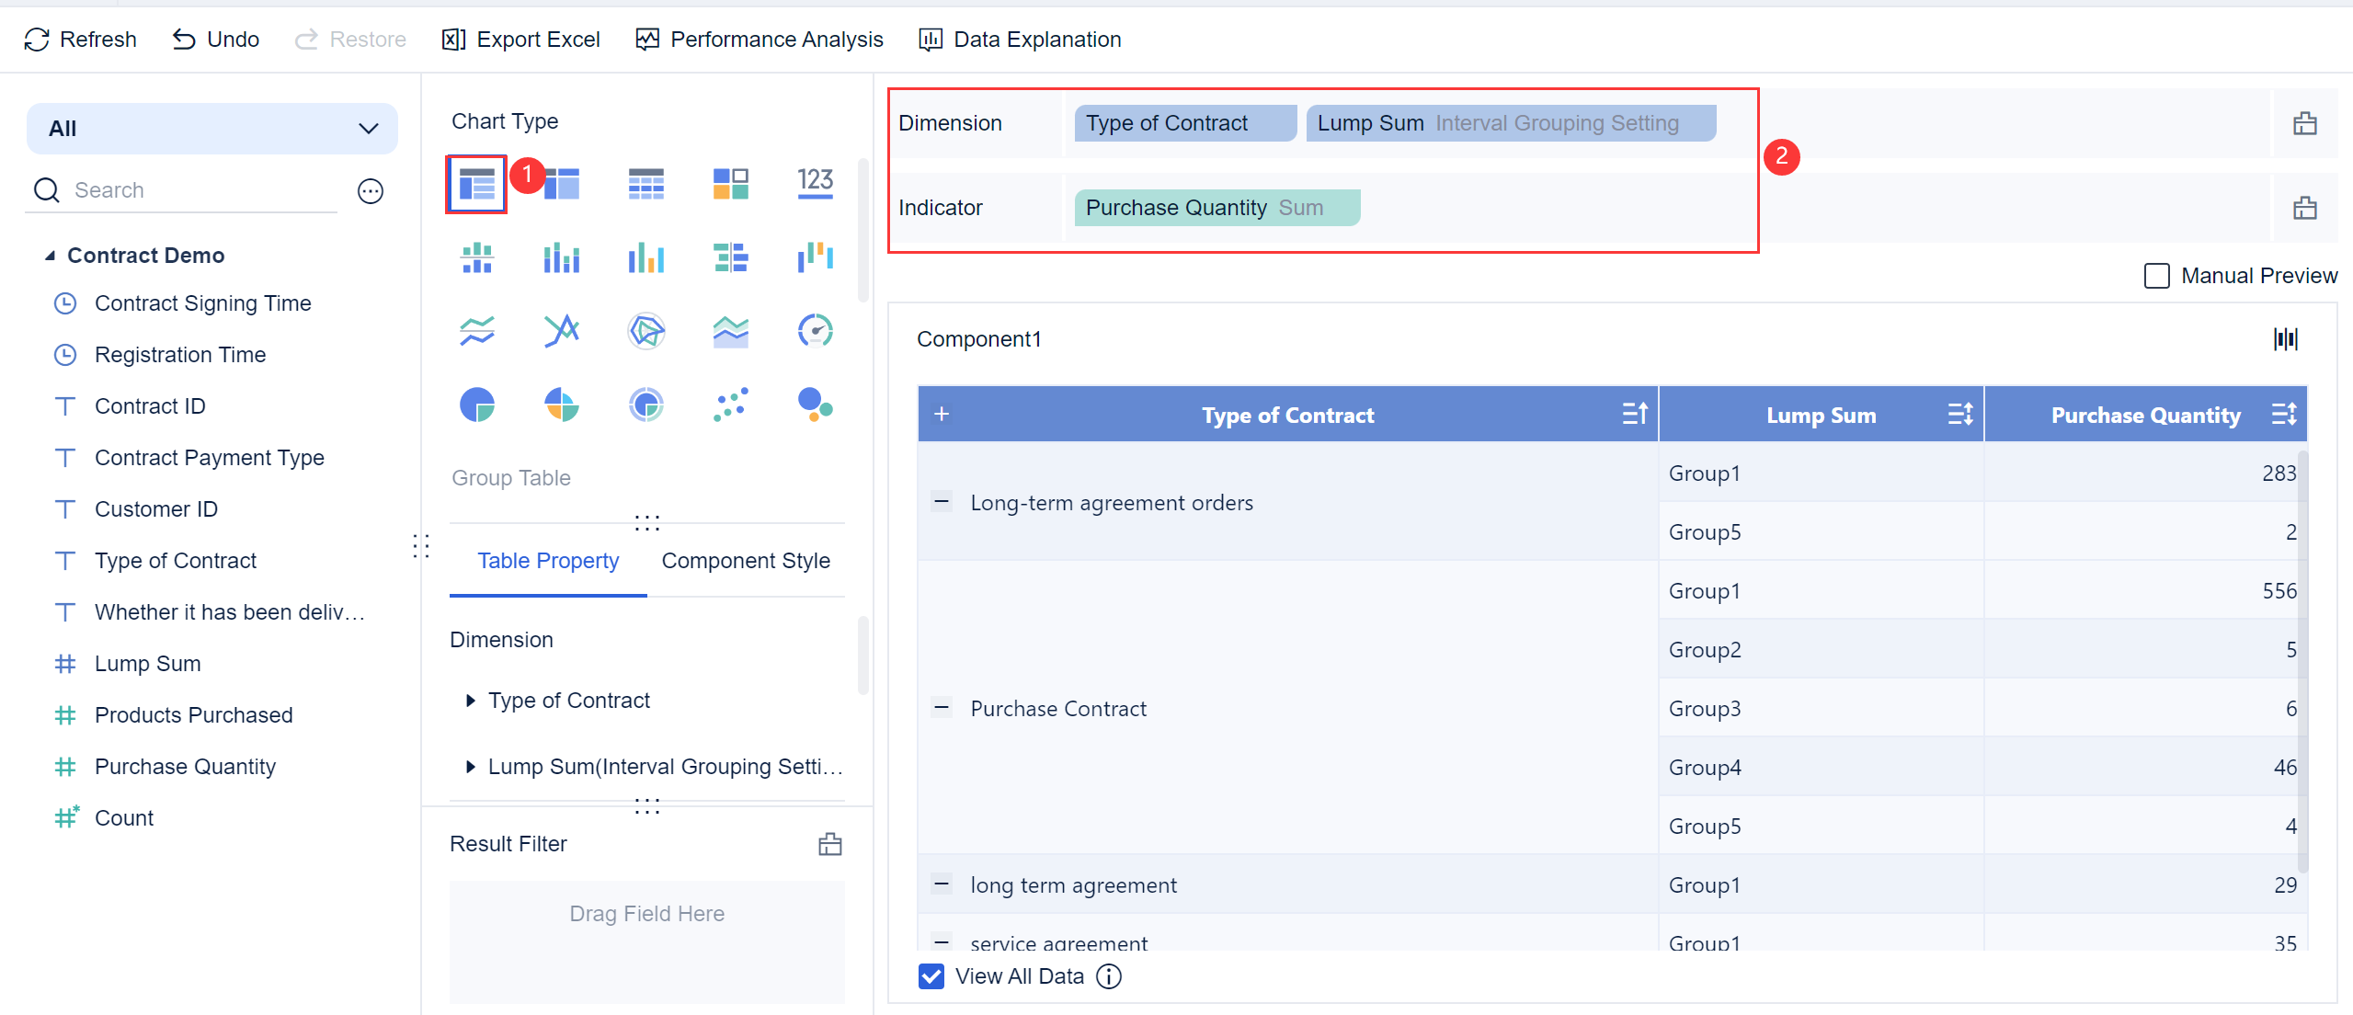This screenshot has height=1015, width=2353.
Task: Select the KPI indicator card chart type
Action: point(815,183)
